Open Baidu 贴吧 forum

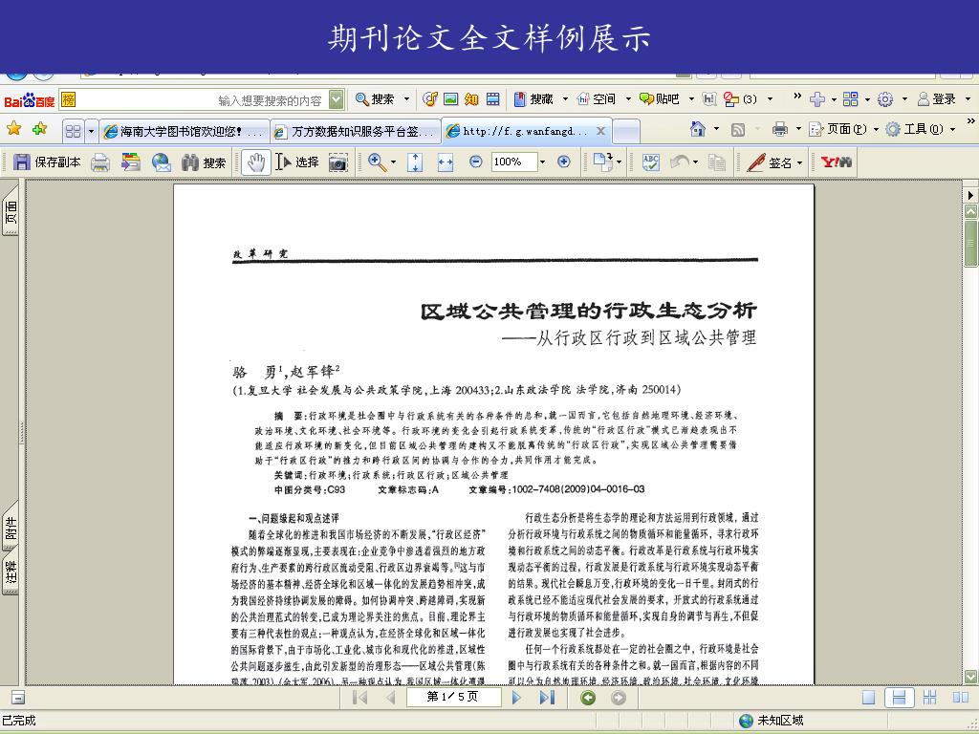pos(660,98)
